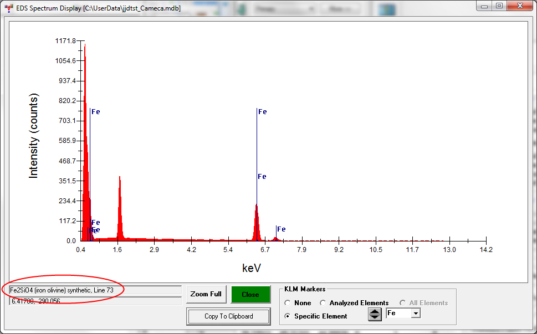Copy the spectrum with Copy To Clipboard
537x334 pixels.
click(x=228, y=316)
